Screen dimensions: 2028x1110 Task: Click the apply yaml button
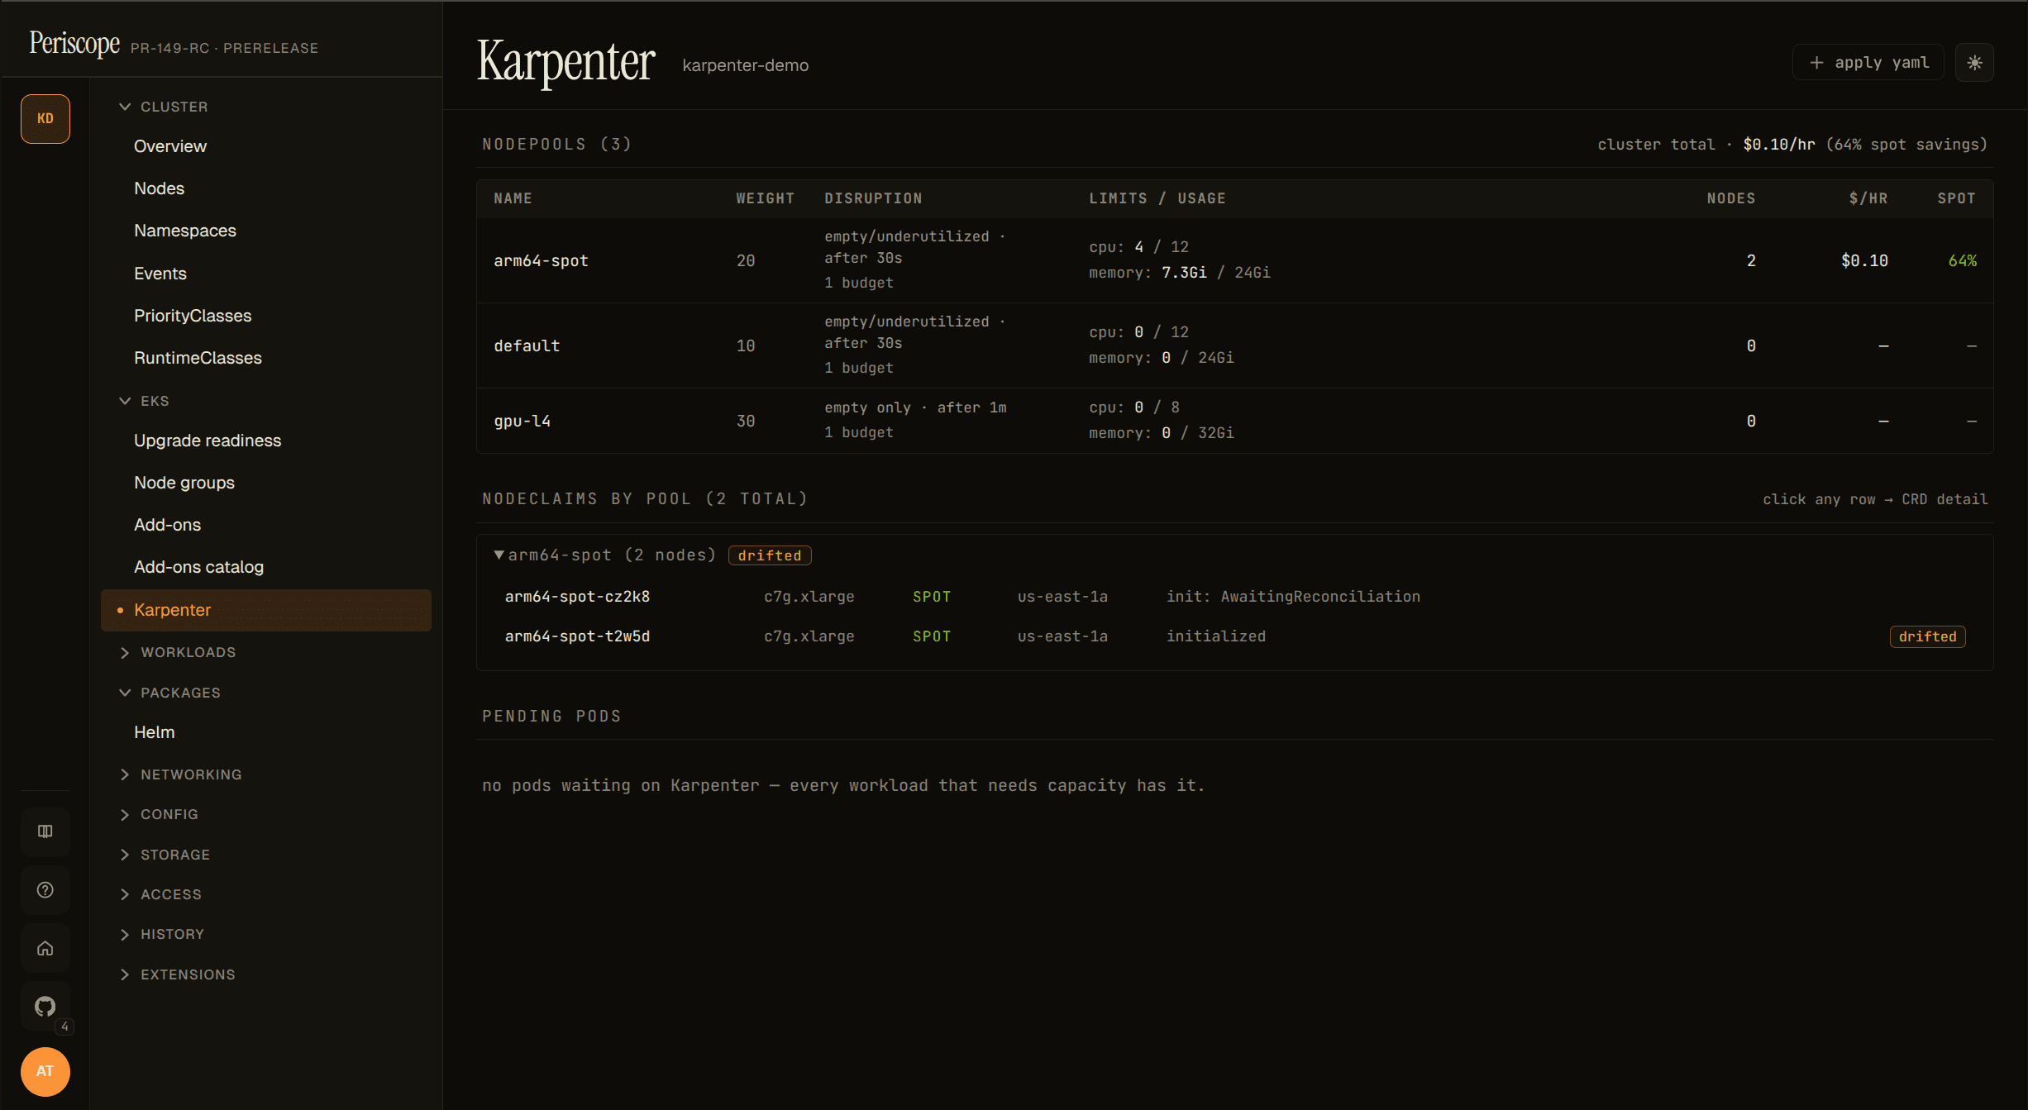[1869, 63]
